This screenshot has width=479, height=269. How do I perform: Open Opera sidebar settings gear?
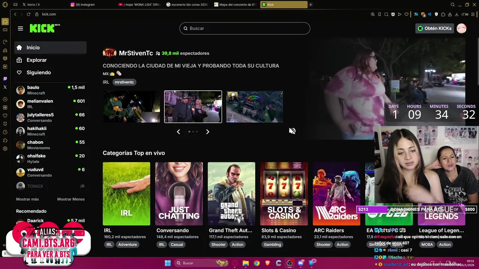[5, 148]
